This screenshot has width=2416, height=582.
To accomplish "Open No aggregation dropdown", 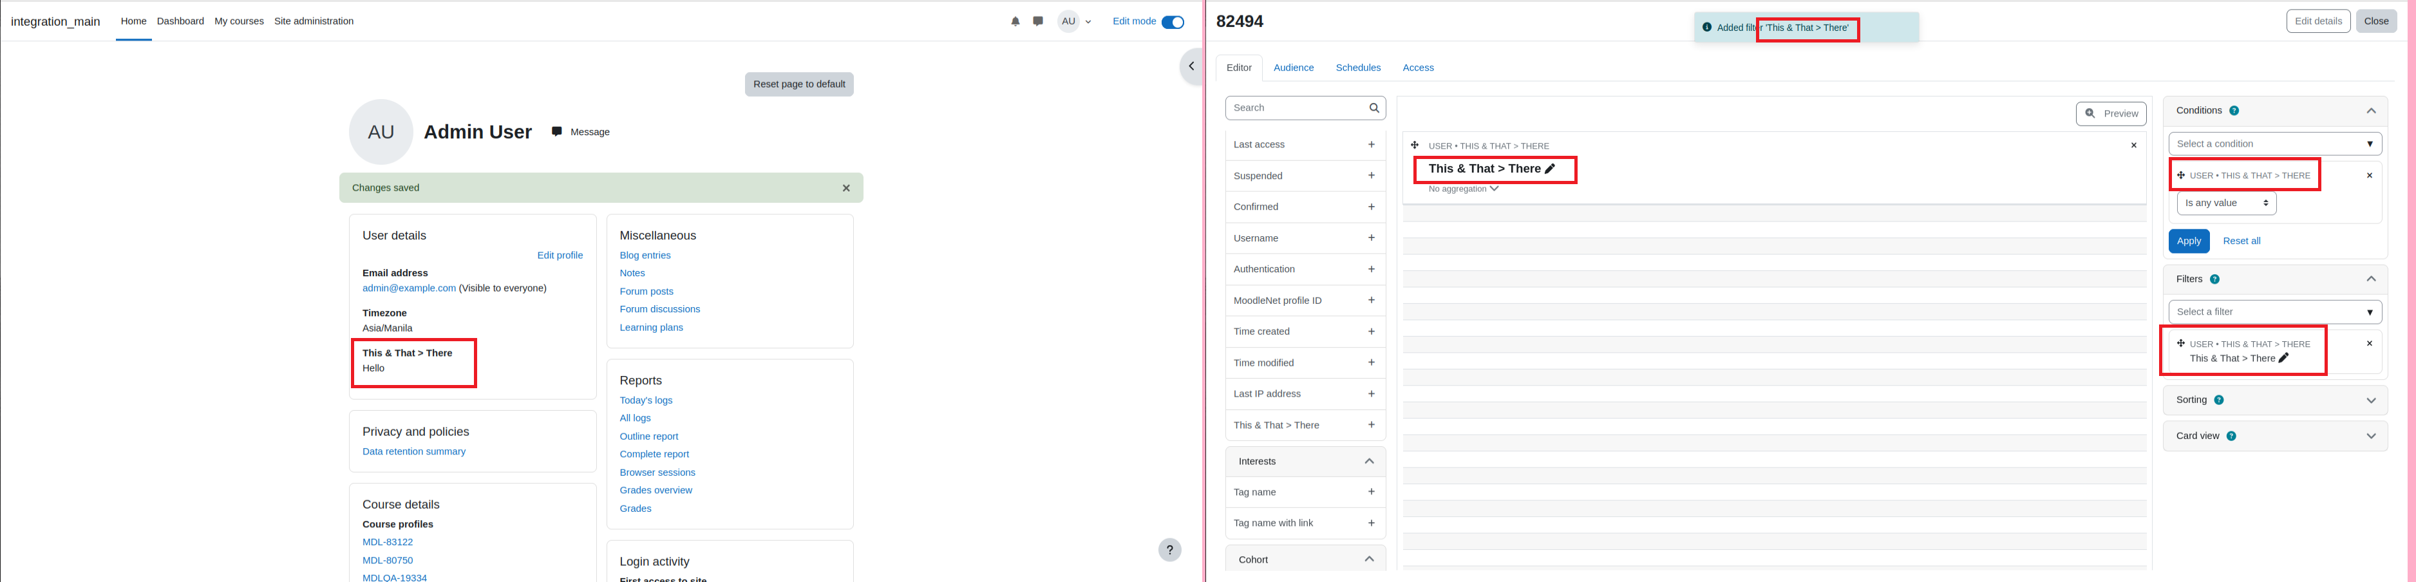I will [x=1463, y=189].
